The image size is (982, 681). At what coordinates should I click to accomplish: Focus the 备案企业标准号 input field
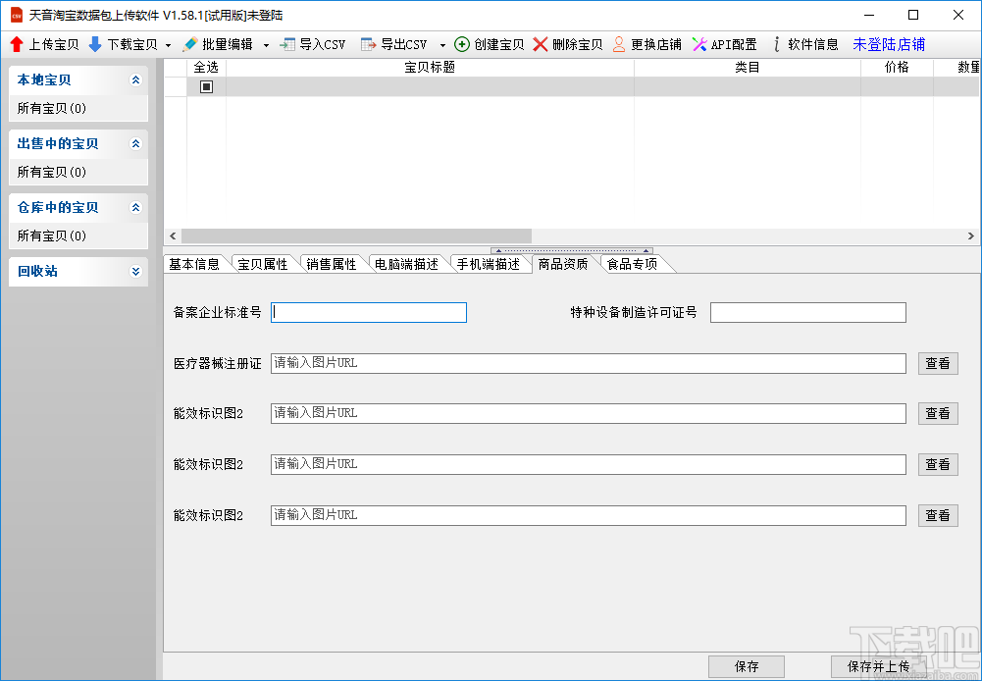coord(369,313)
